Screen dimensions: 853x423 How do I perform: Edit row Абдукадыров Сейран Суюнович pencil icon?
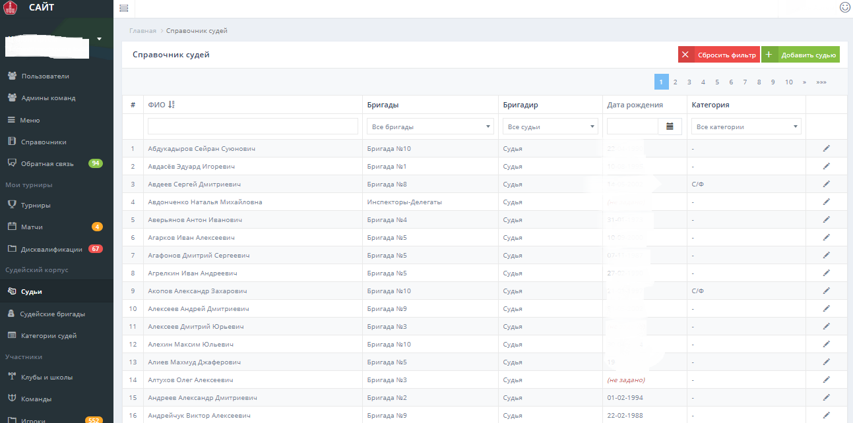coord(827,148)
